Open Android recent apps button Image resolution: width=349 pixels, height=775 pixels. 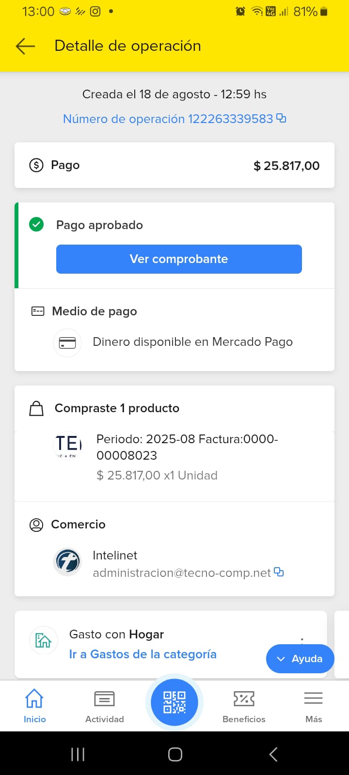[x=78, y=754]
